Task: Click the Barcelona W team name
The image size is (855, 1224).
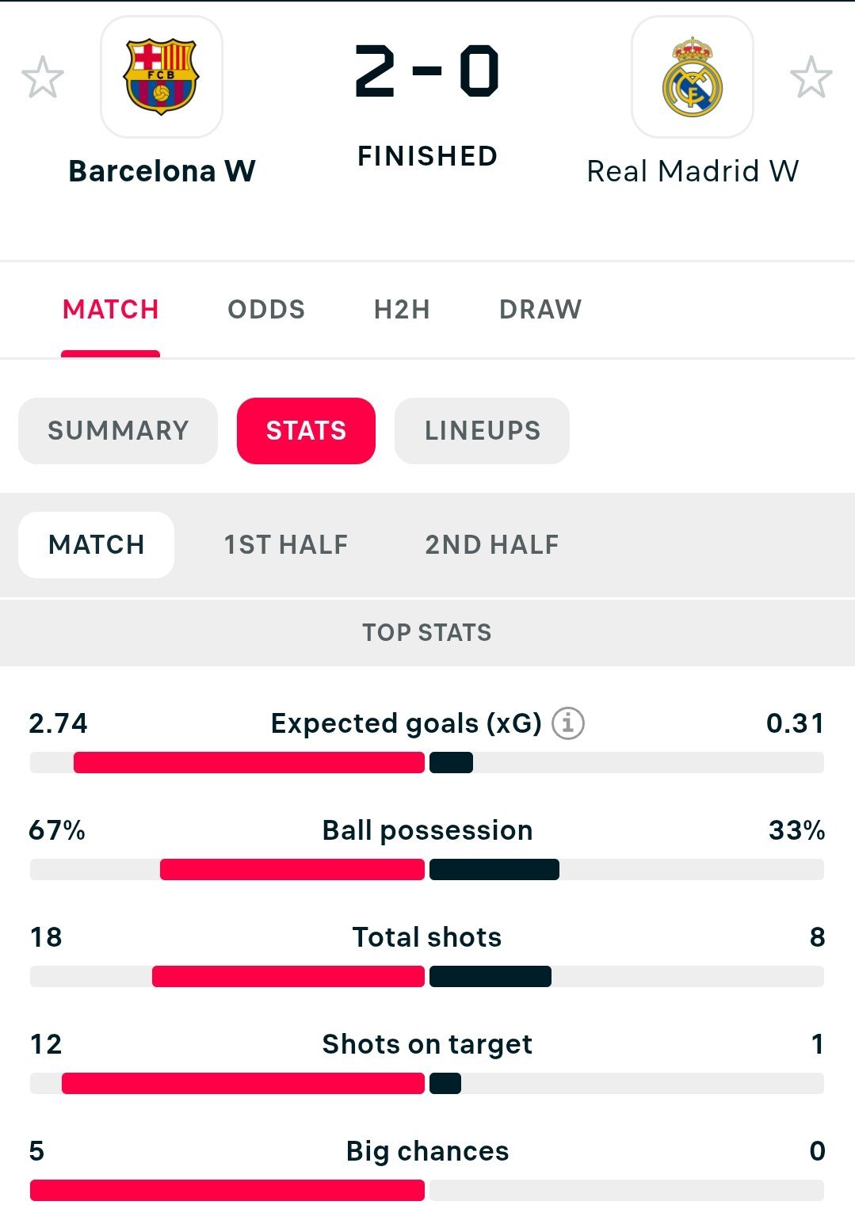Action: click(x=162, y=171)
